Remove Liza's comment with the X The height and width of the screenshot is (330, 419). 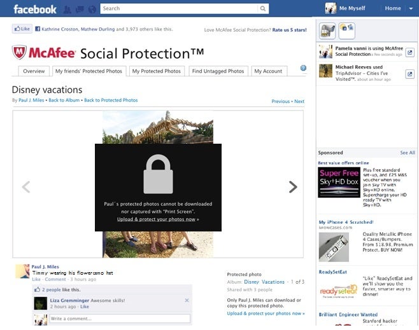[187, 300]
